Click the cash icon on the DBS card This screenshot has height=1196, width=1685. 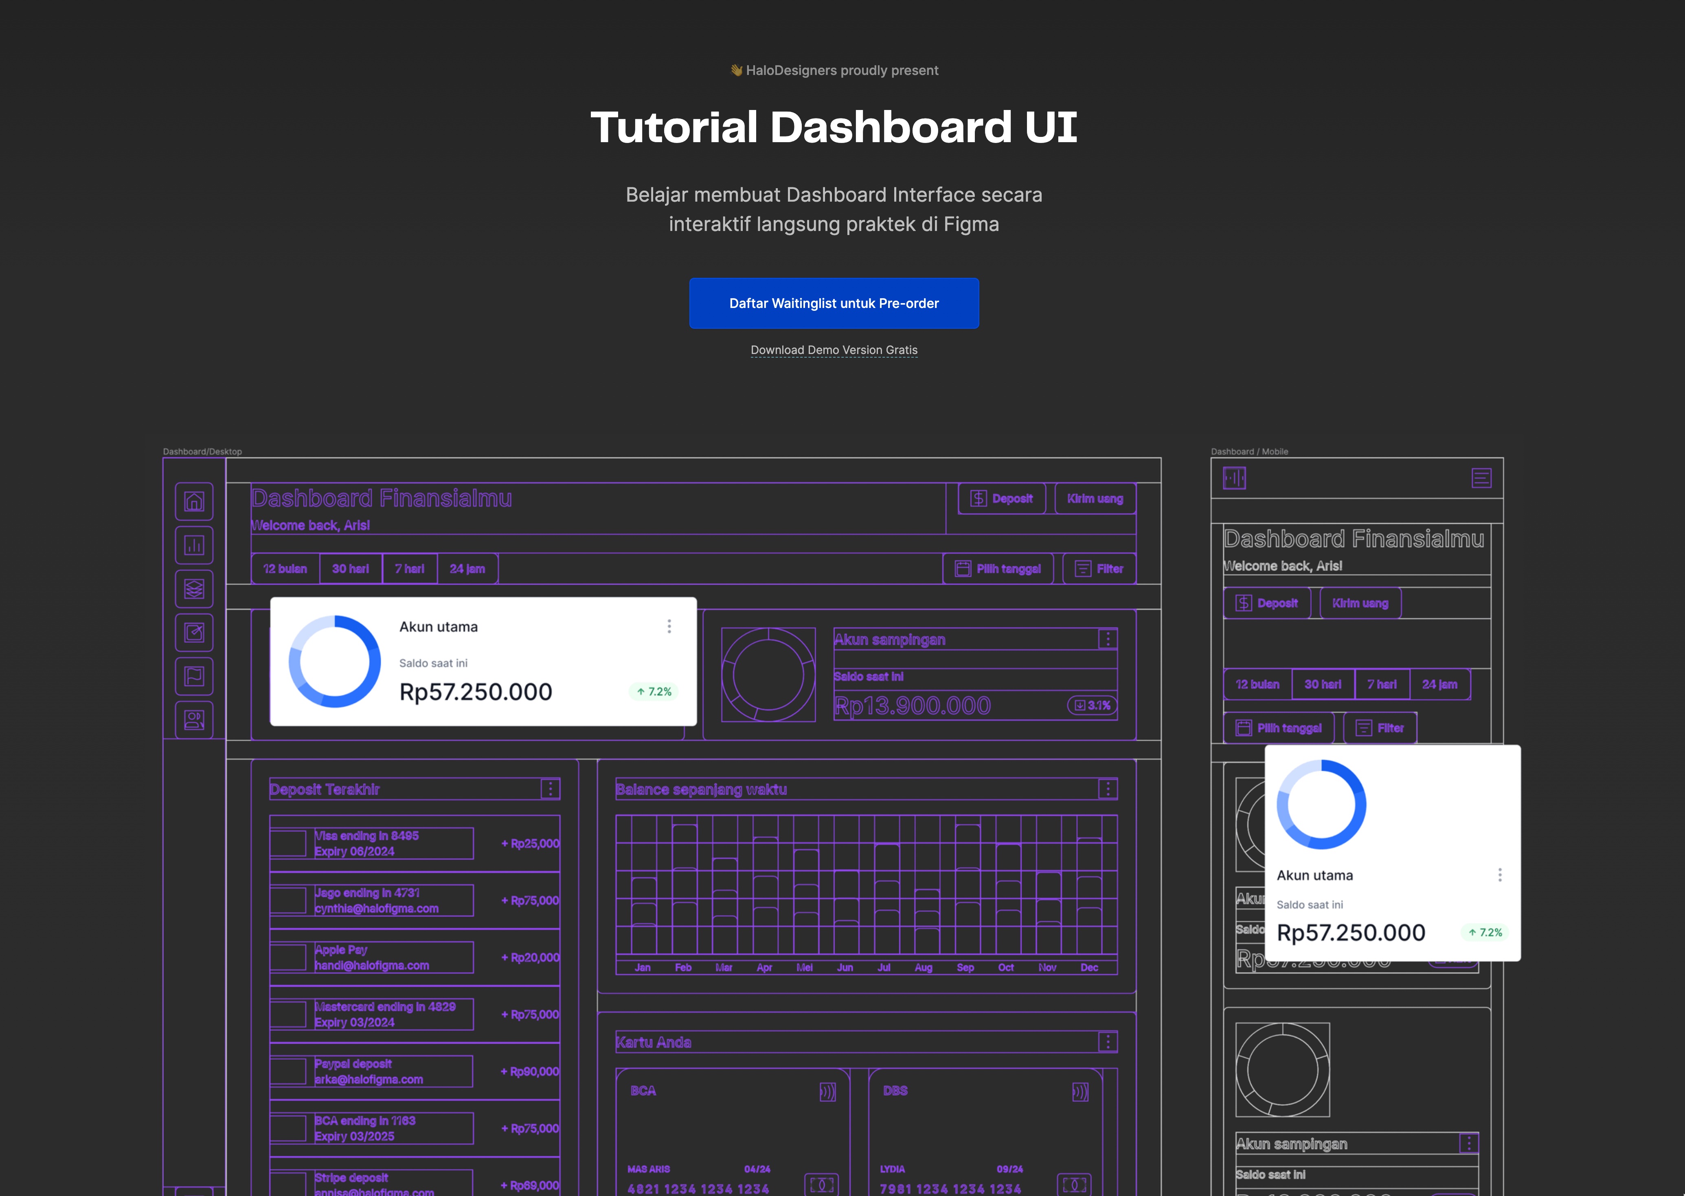click(x=1074, y=1184)
